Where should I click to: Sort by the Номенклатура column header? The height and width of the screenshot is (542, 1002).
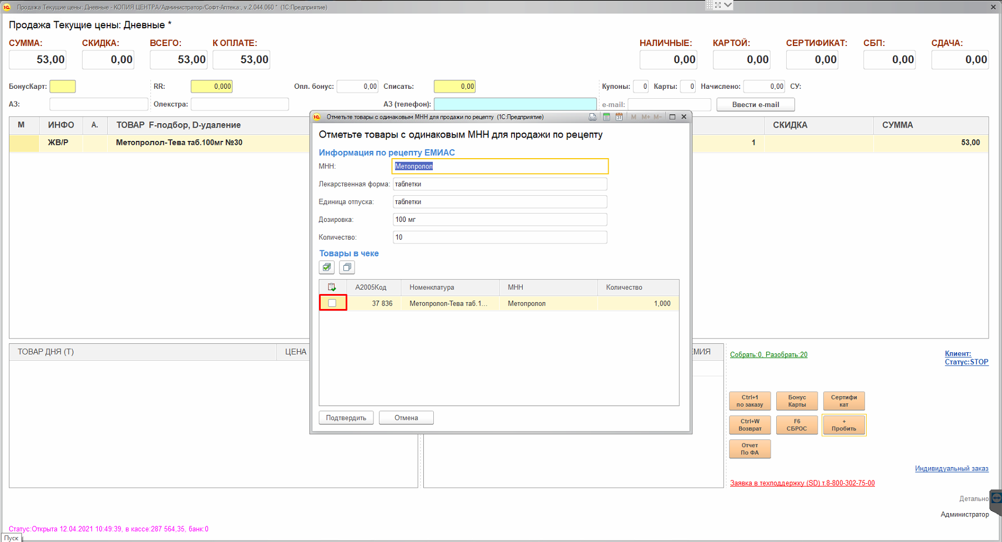coord(432,287)
